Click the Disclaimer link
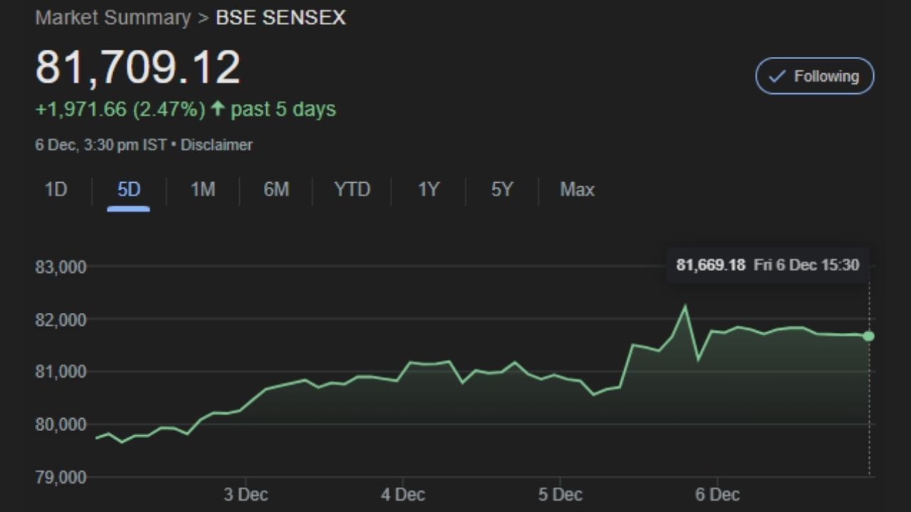Image resolution: width=911 pixels, height=512 pixels. [216, 145]
